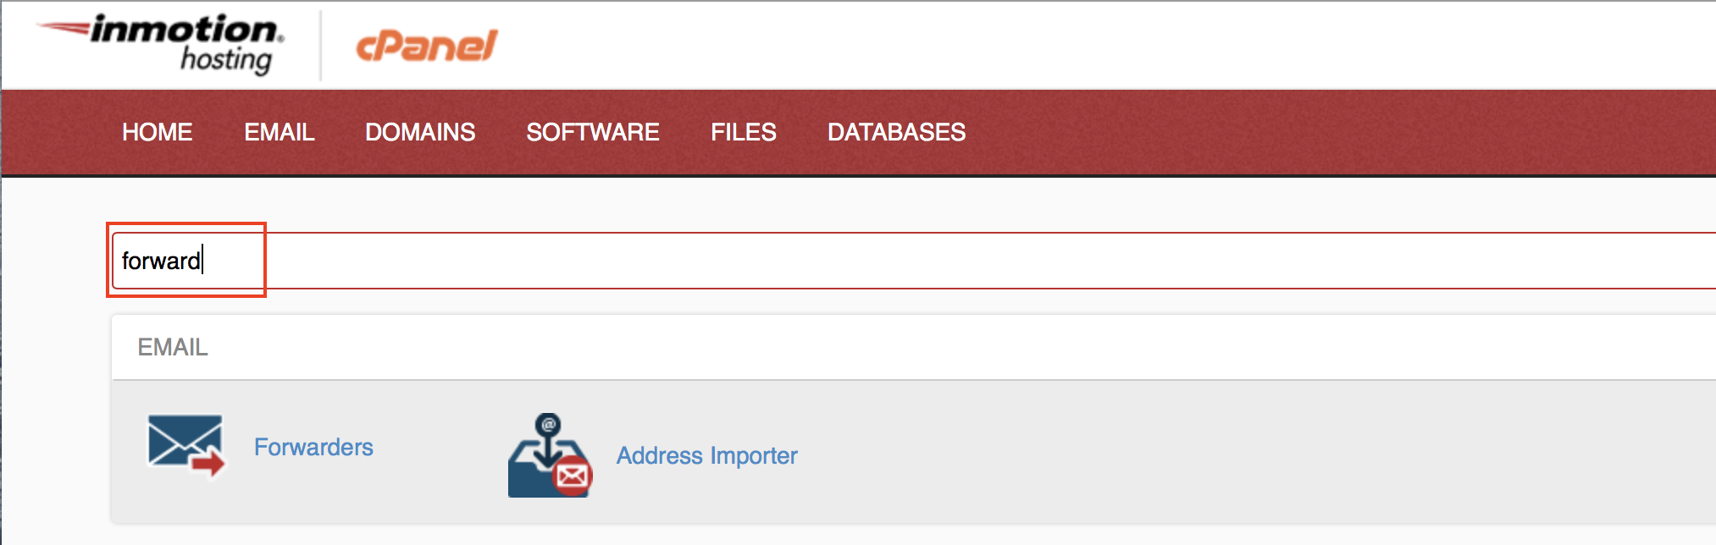1716x545 pixels.
Task: Open the Address Importer text link
Action: tap(706, 455)
